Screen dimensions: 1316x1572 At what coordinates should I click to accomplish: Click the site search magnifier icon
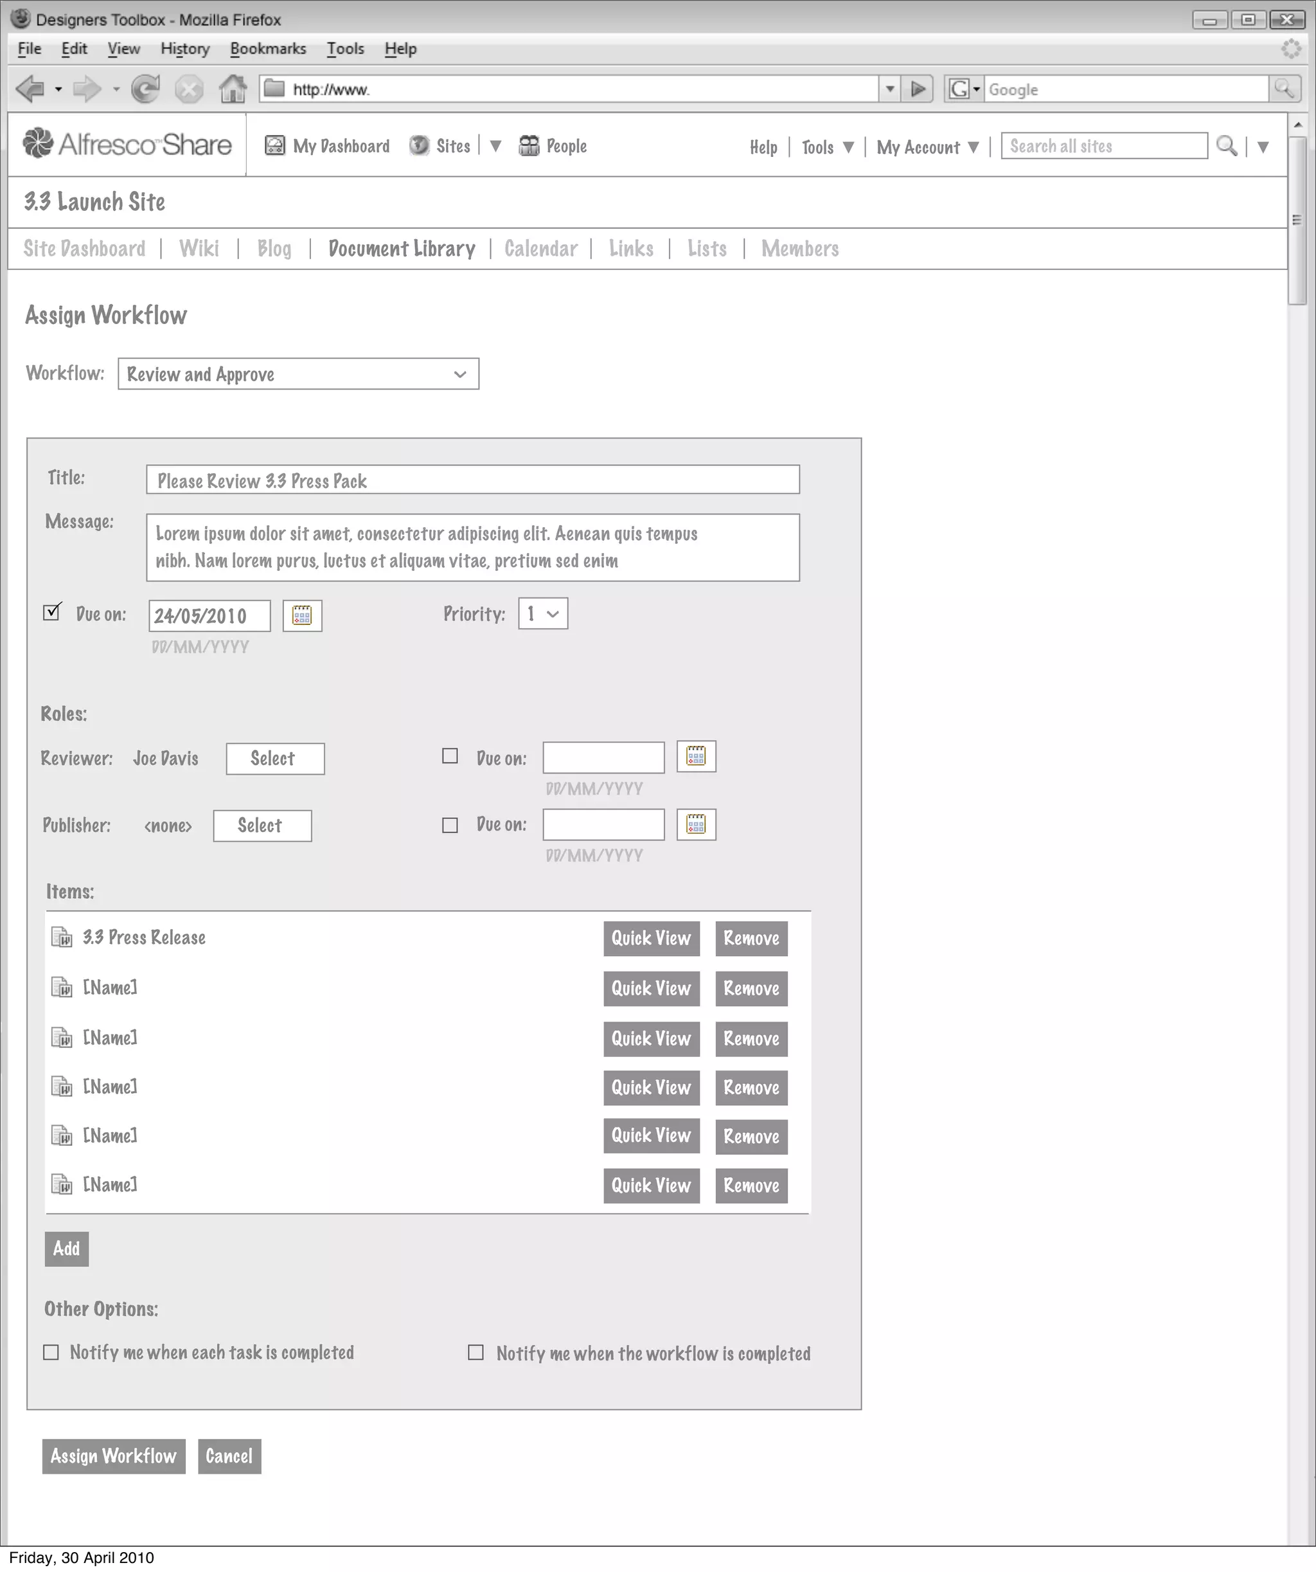pos(1226,146)
